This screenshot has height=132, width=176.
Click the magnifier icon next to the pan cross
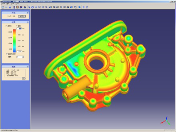tap(40, 7)
